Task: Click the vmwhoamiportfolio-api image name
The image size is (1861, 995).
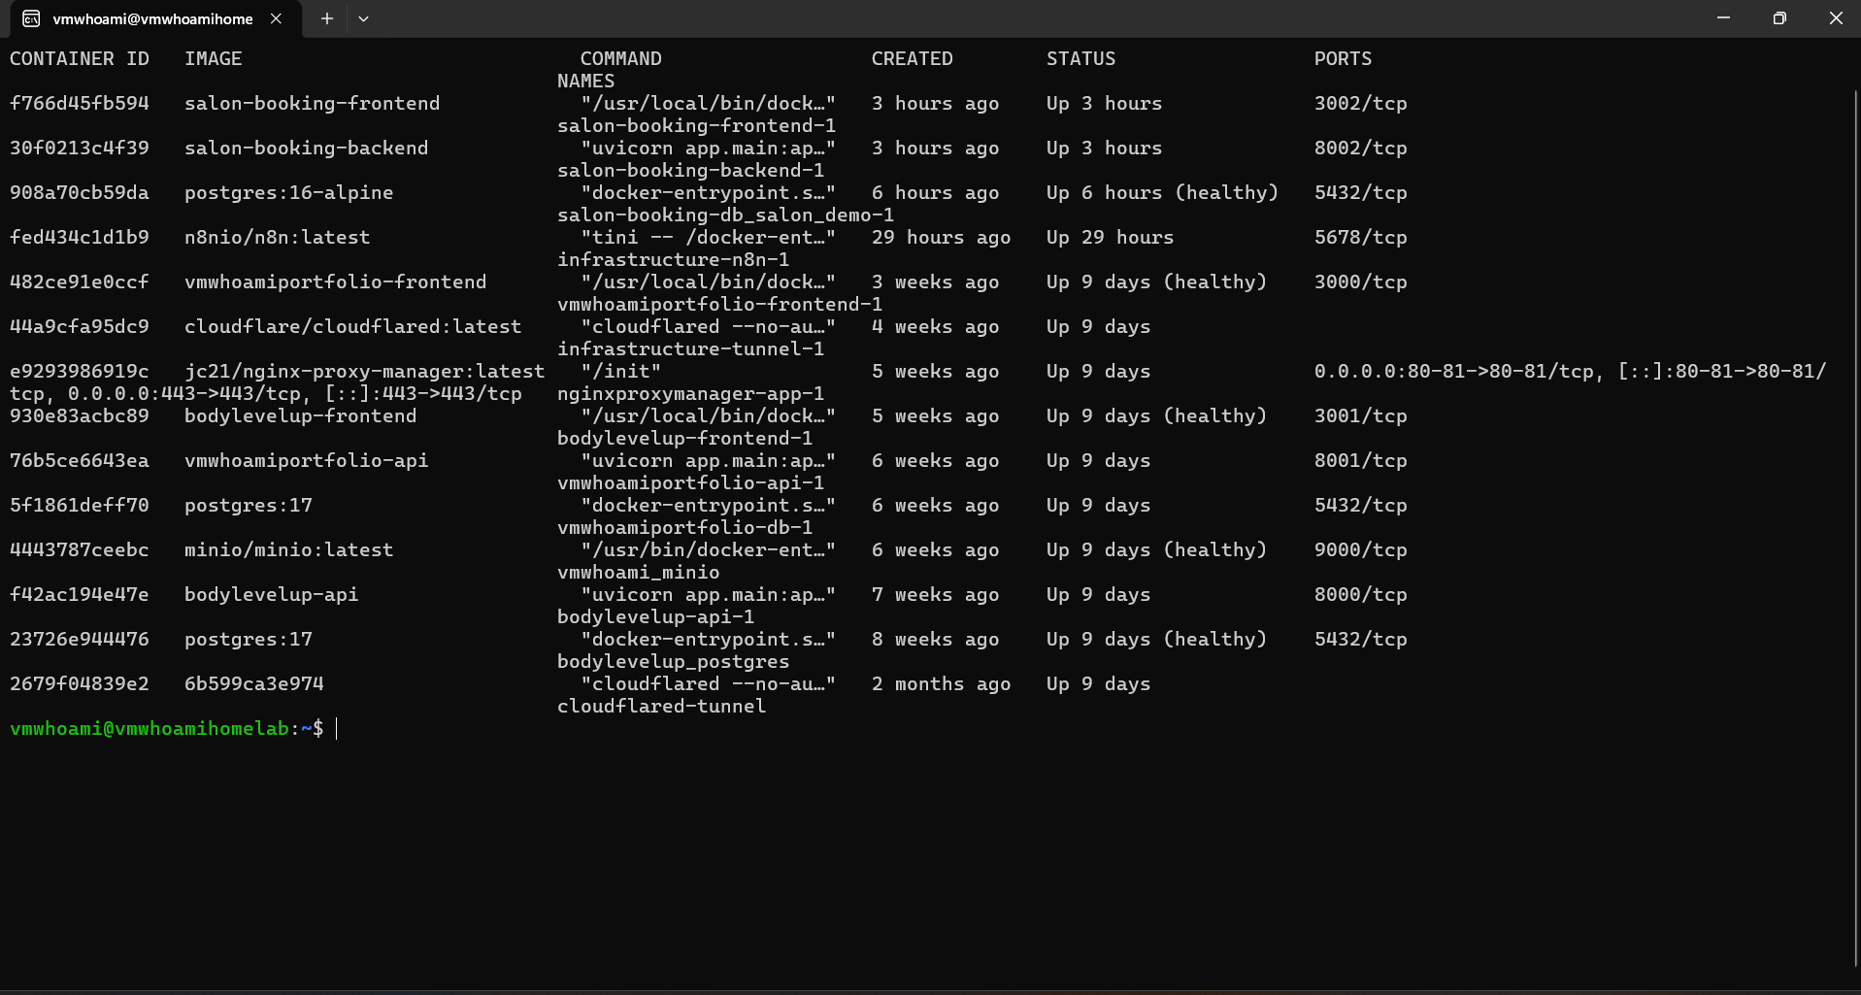Action: click(x=306, y=460)
